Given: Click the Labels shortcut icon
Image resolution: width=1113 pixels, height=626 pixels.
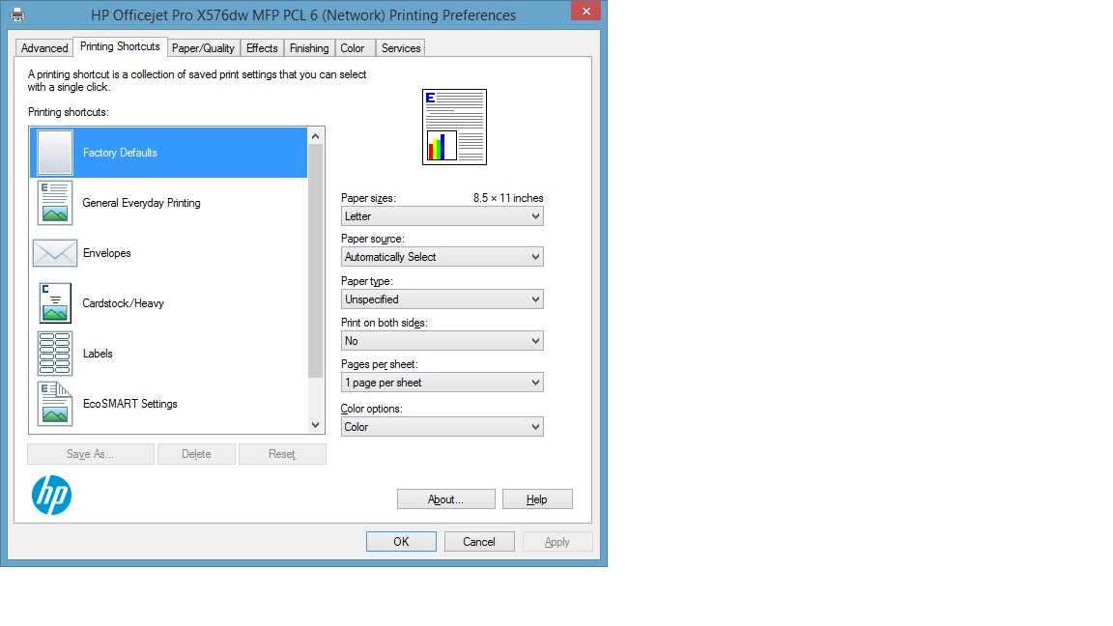Looking at the screenshot, I should tap(55, 354).
